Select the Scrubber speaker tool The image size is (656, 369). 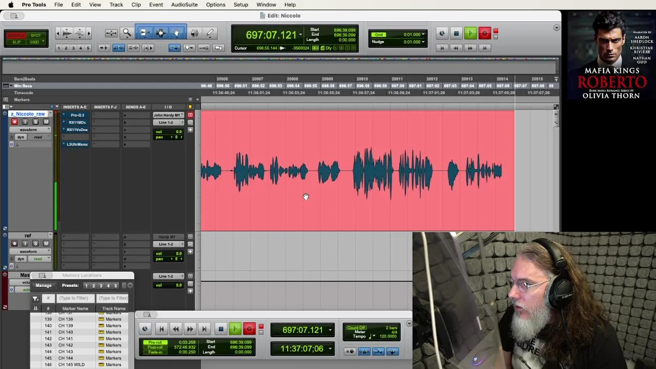click(195, 33)
